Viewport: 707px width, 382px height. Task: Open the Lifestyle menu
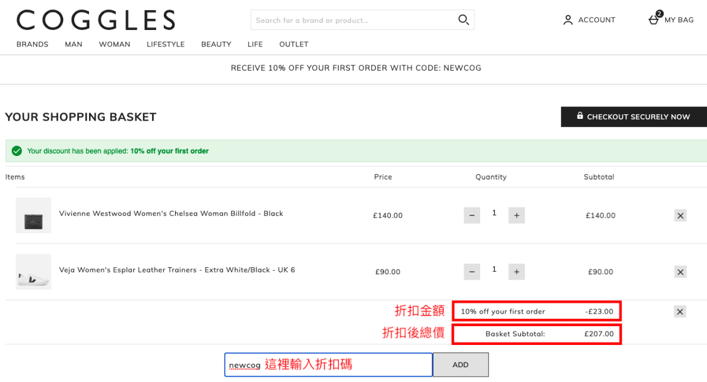tap(166, 44)
